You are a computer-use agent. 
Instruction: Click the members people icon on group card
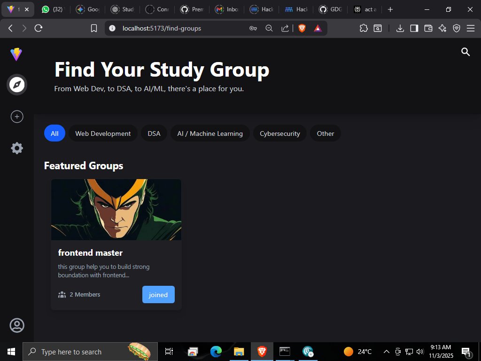(x=62, y=295)
